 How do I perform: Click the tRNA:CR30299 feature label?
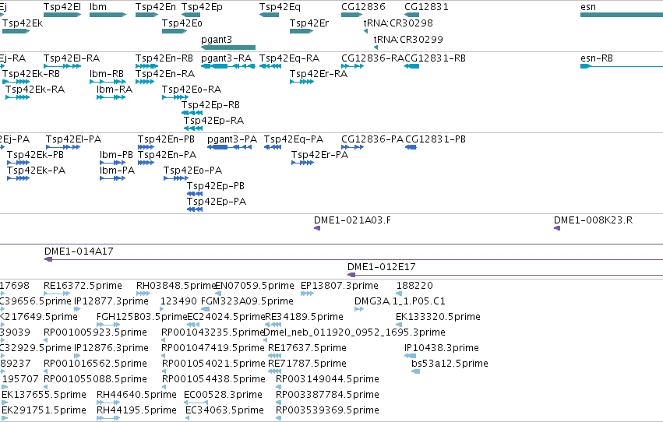point(408,39)
